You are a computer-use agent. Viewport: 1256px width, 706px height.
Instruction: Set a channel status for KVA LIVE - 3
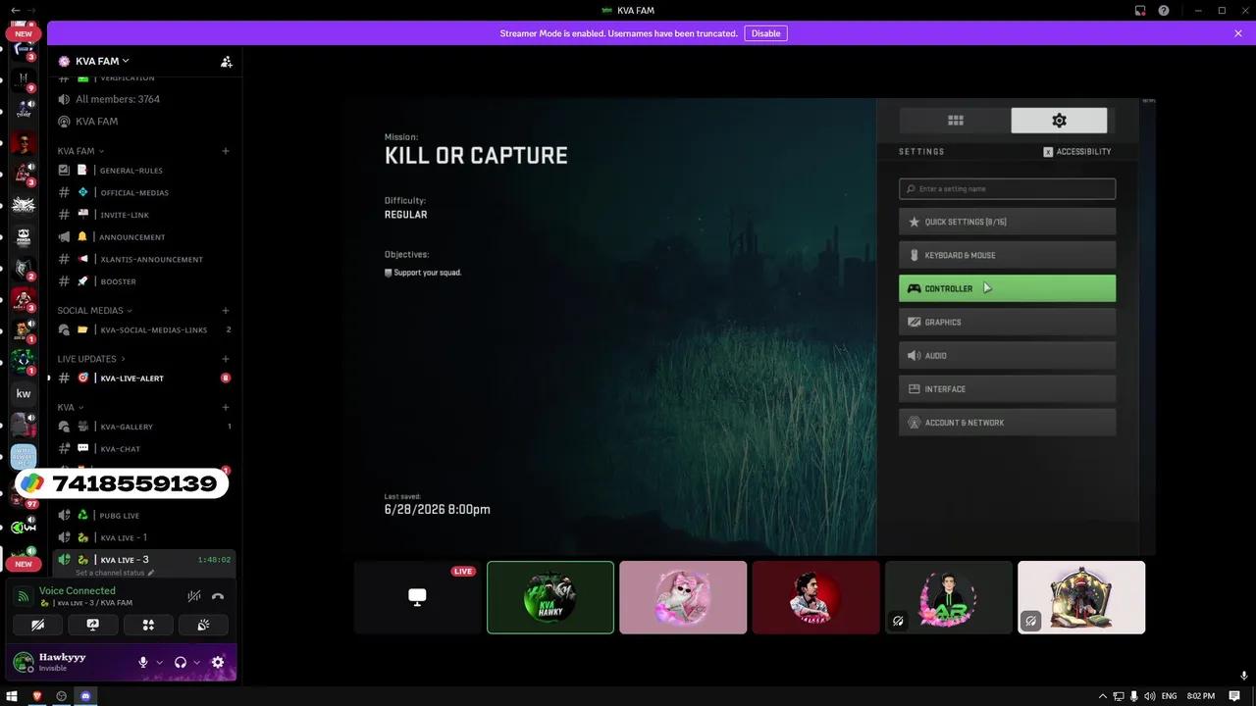click(115, 573)
